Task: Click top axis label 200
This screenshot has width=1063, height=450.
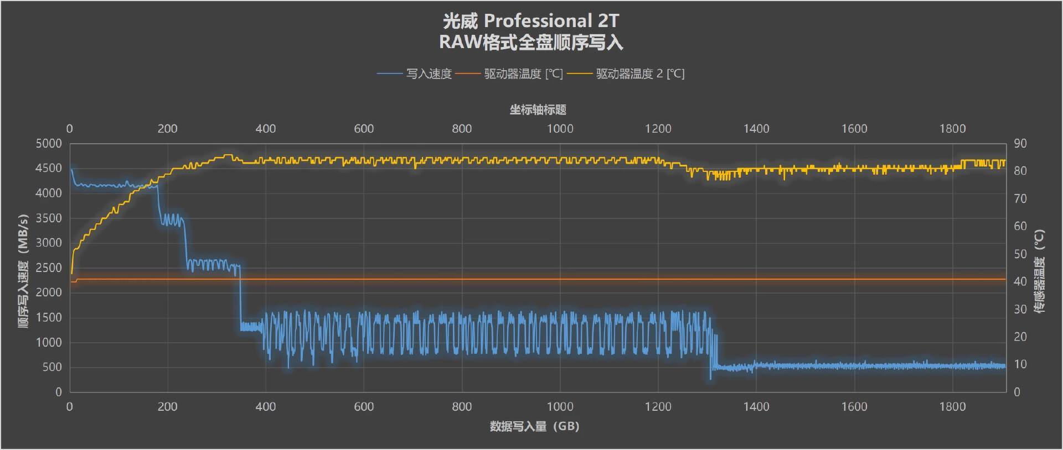Action: pyautogui.click(x=167, y=129)
